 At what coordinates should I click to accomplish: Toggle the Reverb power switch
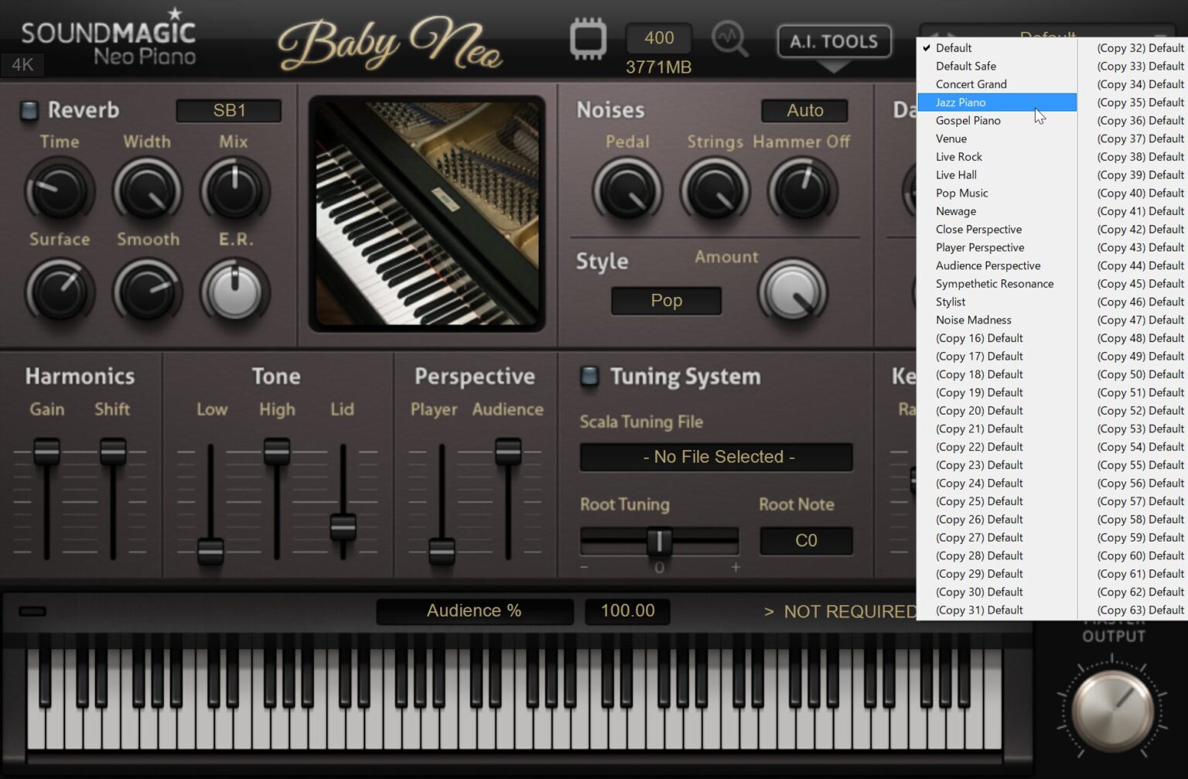(x=29, y=111)
